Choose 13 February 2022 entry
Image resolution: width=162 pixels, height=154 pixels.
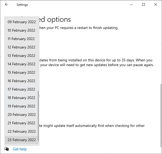[x=22, y=56]
